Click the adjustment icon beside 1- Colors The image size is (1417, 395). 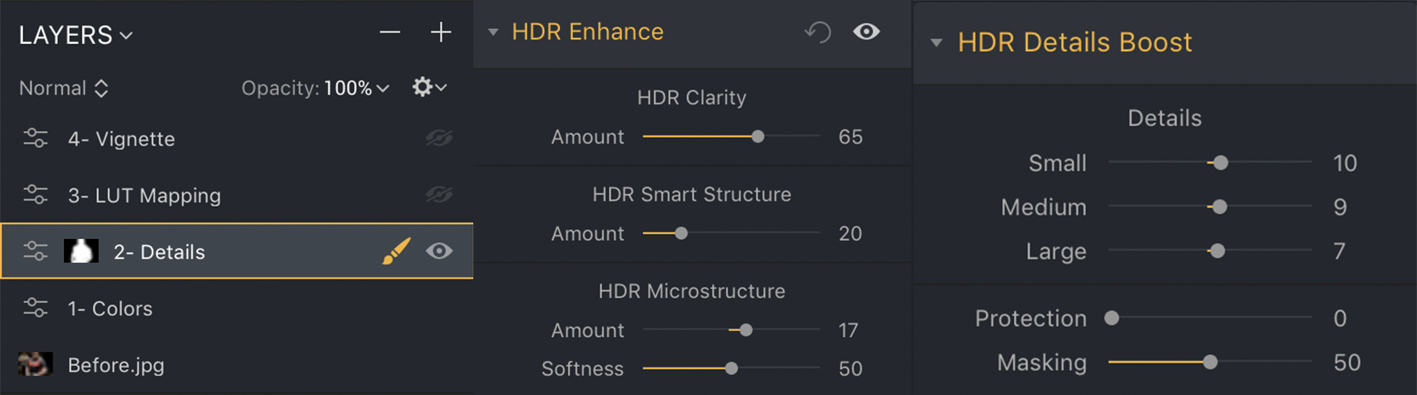coord(36,308)
